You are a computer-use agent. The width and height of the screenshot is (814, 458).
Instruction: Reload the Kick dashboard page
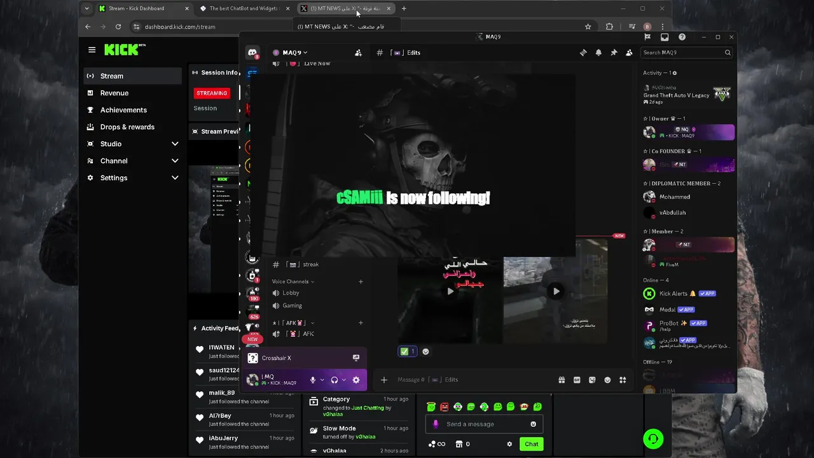pos(118,27)
